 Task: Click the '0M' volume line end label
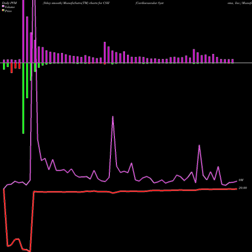tap(241, 180)
